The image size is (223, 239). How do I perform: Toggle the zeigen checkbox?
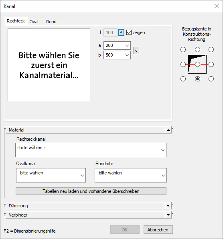[129, 32]
